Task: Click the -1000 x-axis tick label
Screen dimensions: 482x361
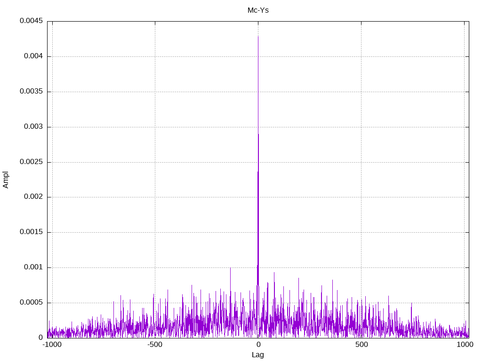Action: 52,345
